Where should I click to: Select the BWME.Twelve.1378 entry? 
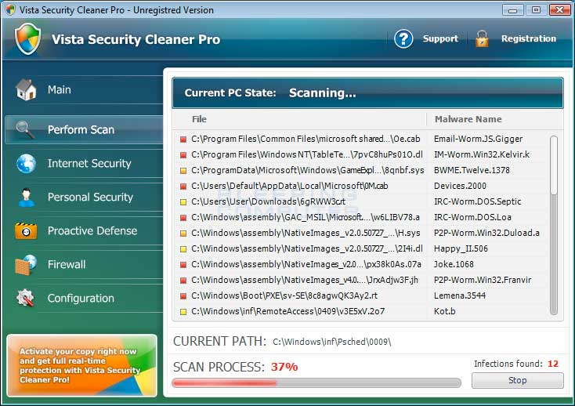click(472, 170)
